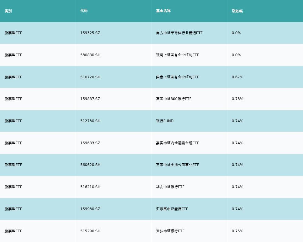This screenshot has width=303, height=242.
Task: Click fund name 华安中证银行ETF
Action: click(170, 187)
